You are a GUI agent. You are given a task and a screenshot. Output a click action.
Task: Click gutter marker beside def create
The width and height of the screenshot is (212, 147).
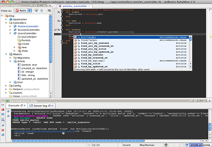coord(59,30)
